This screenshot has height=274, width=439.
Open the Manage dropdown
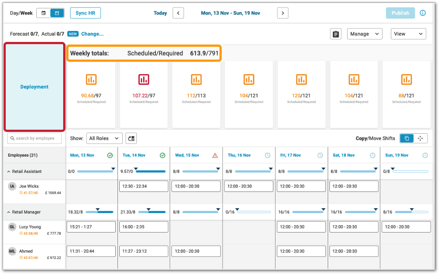coord(364,34)
